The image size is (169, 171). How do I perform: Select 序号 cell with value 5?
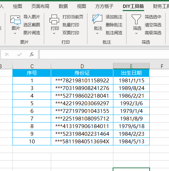[32, 103]
